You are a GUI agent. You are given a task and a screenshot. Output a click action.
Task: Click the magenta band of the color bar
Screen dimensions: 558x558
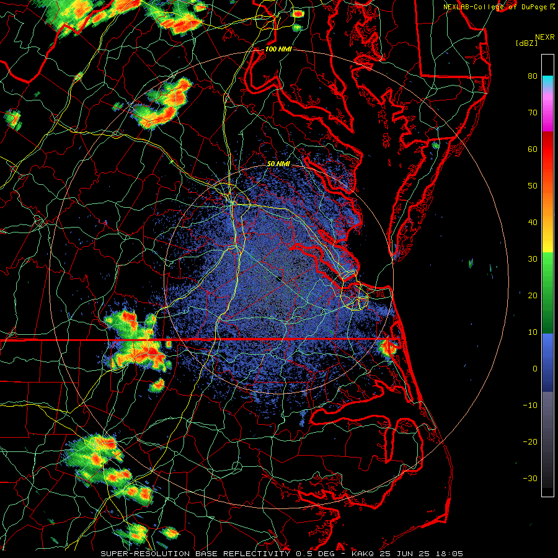[547, 114]
